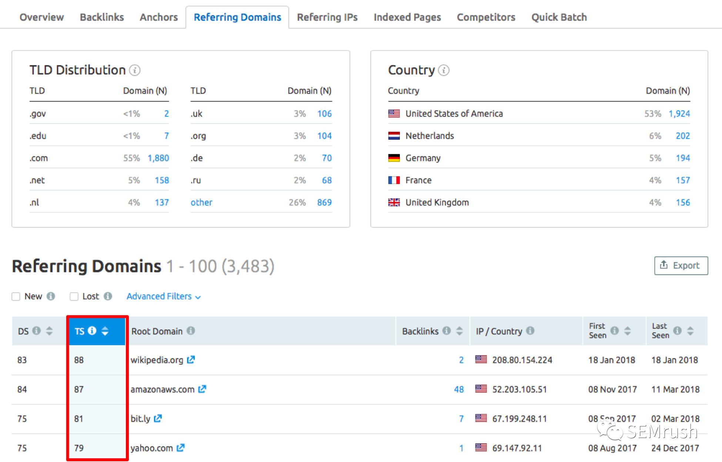Switch to the Competitors tab

pyautogui.click(x=486, y=17)
